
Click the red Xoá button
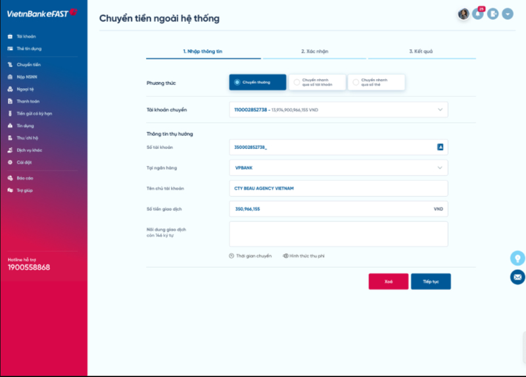click(389, 282)
